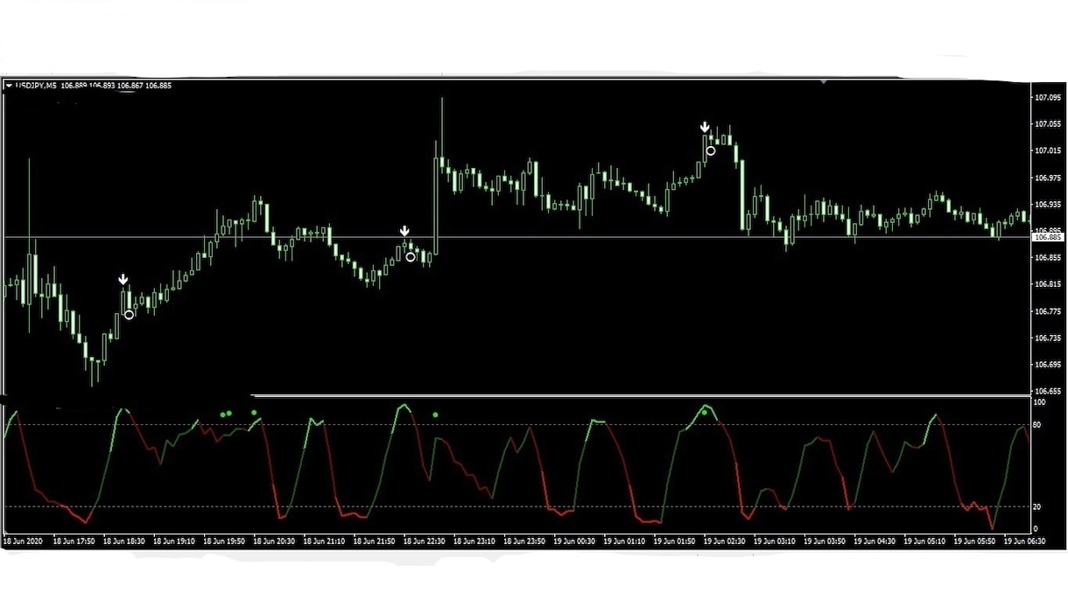
Task: Select the 106.695 price scale label
Action: (x=1049, y=364)
